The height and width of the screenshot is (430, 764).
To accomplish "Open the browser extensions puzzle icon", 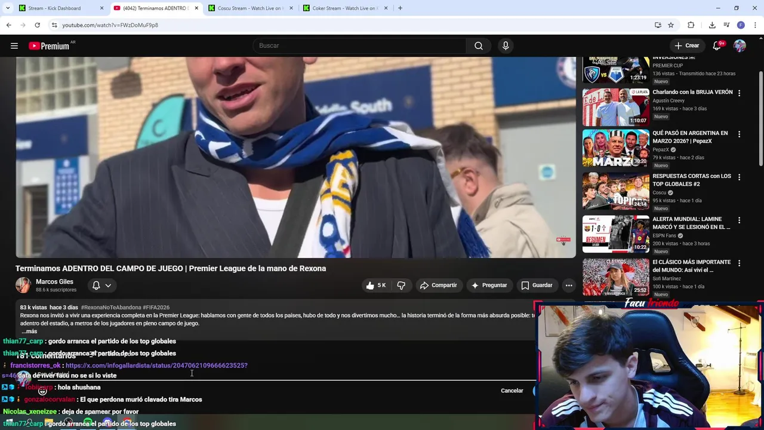I will click(691, 25).
